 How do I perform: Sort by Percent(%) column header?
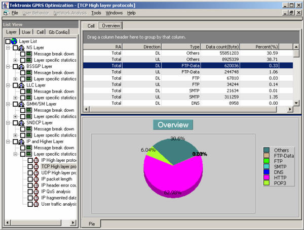pyautogui.click(x=259, y=47)
